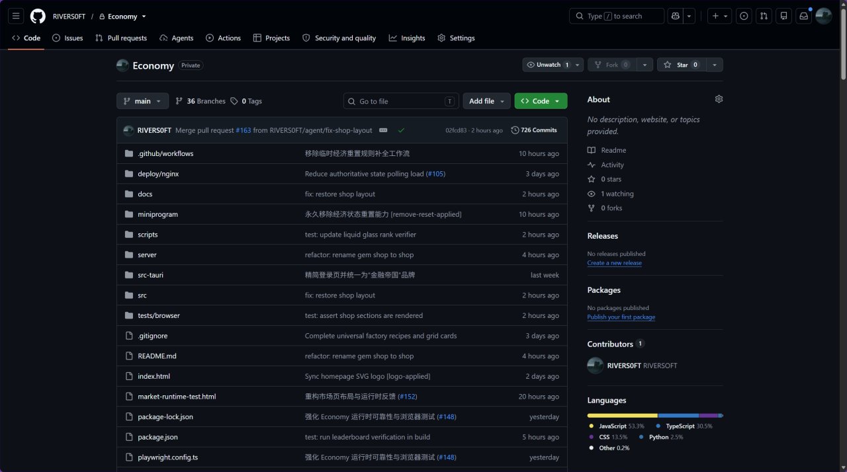The image size is (847, 472).
Task: Open the 1 watching link
Action: click(611, 194)
